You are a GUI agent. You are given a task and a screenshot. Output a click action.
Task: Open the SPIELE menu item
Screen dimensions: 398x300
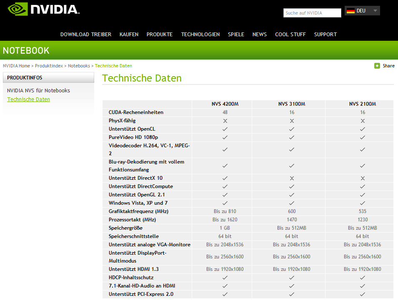pyautogui.click(x=236, y=35)
